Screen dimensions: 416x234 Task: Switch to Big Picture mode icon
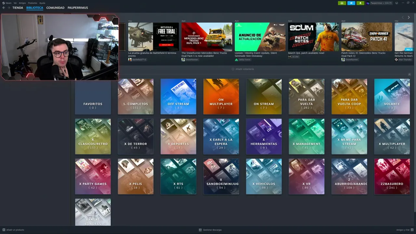396,3
